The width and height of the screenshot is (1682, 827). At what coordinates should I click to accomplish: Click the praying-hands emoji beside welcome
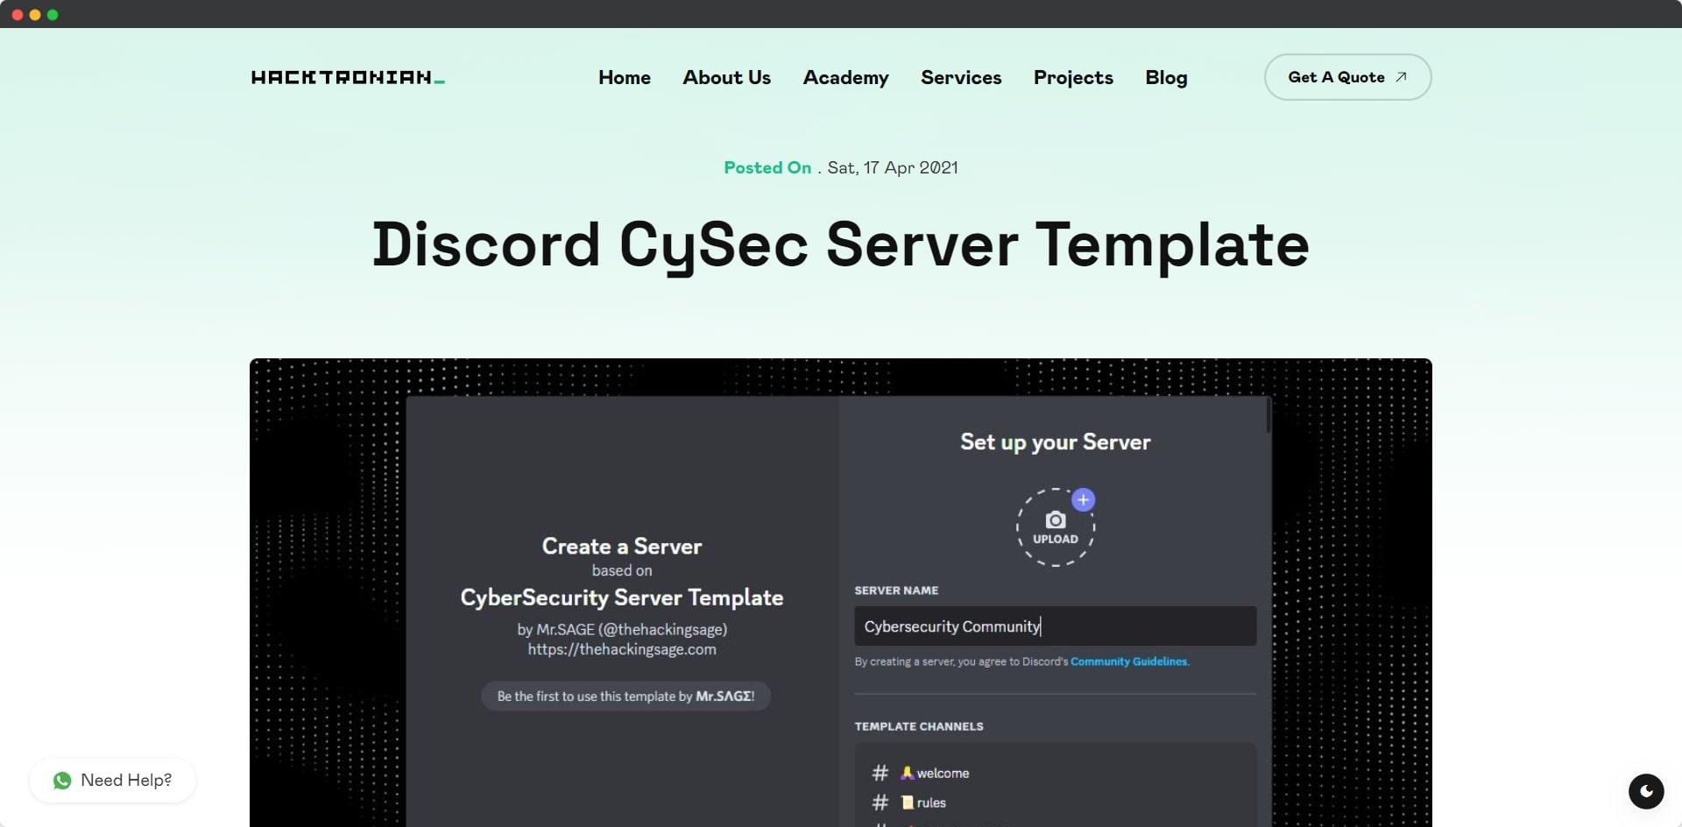click(x=907, y=773)
